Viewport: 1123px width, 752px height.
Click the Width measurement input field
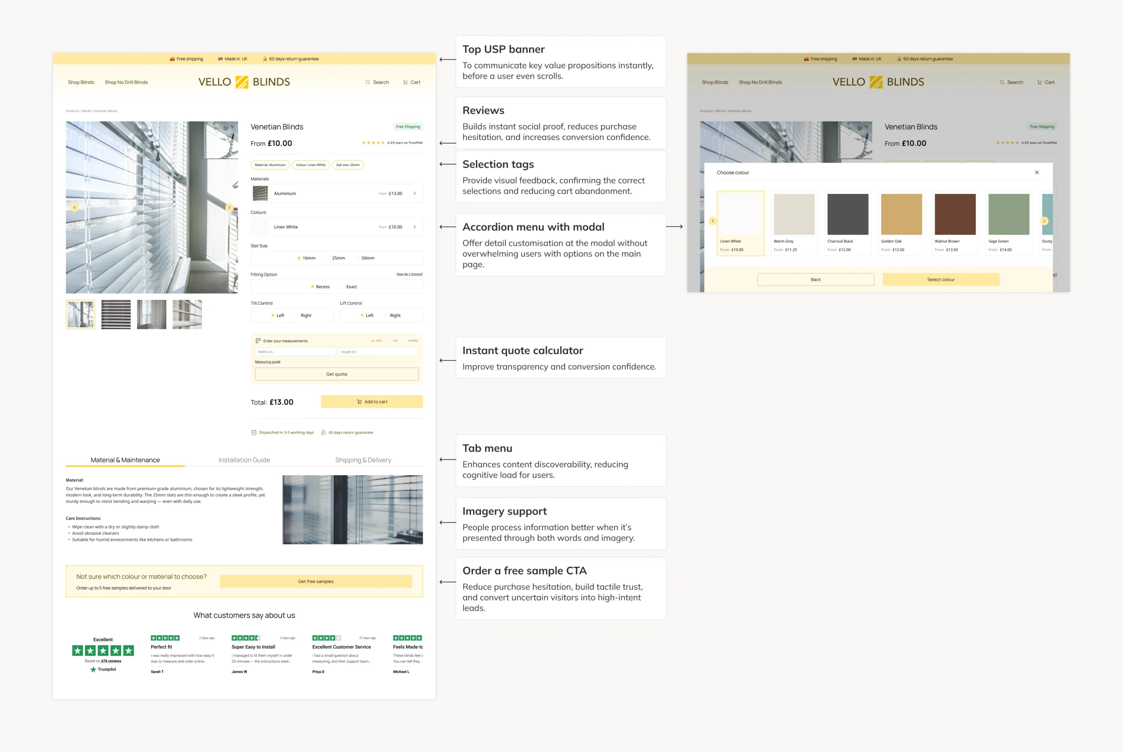295,352
